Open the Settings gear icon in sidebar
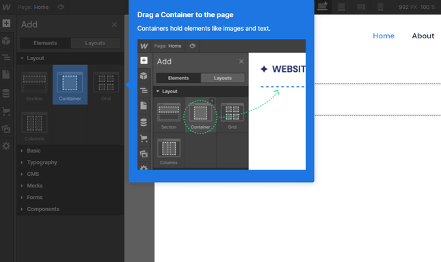Image resolution: width=441 pixels, height=262 pixels. tap(6, 146)
